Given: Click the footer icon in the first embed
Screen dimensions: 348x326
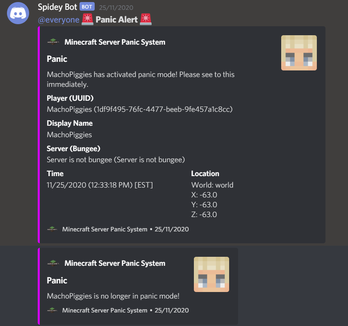Looking at the screenshot, I should tap(52, 229).
